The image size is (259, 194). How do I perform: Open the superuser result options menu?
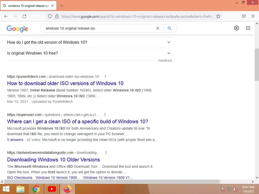pos(105,114)
